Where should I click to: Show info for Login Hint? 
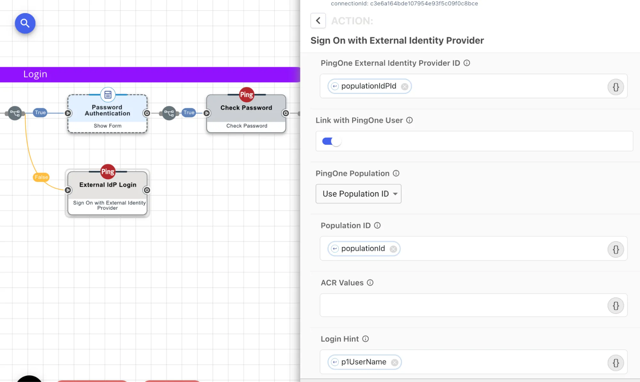(x=366, y=339)
